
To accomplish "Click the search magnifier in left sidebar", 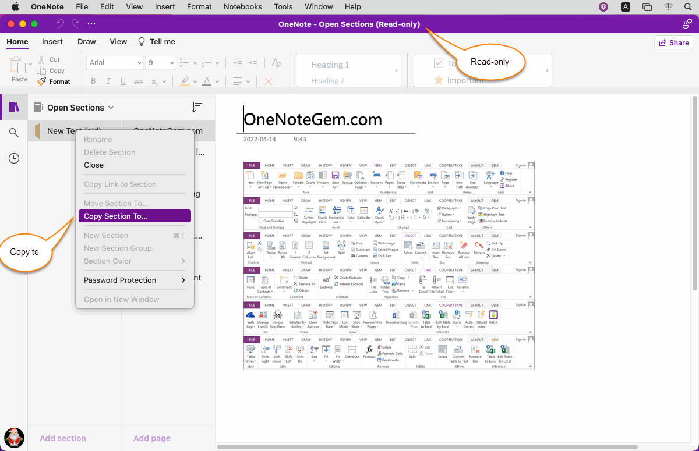I will pyautogui.click(x=14, y=133).
